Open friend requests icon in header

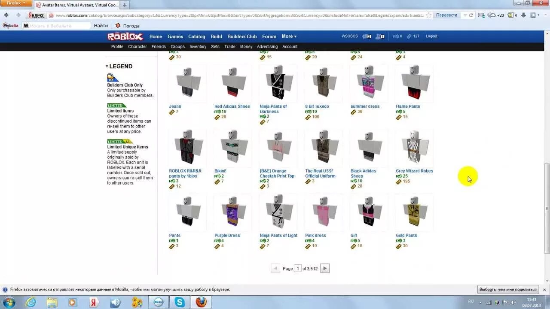[379, 36]
